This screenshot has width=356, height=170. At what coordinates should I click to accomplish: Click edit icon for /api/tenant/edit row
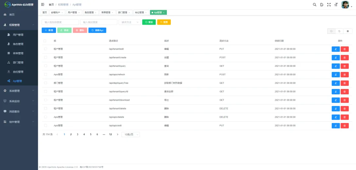(x=336, y=49)
